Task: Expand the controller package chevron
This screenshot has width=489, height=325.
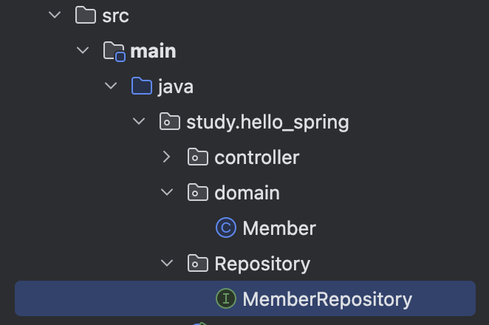Action: [167, 157]
